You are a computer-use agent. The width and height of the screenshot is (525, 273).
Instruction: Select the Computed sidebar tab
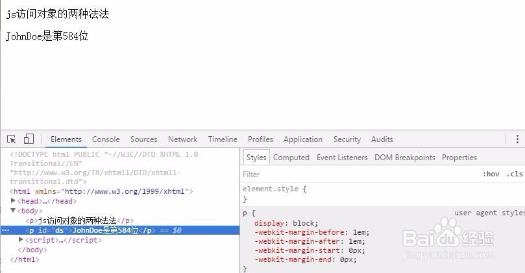coord(291,158)
